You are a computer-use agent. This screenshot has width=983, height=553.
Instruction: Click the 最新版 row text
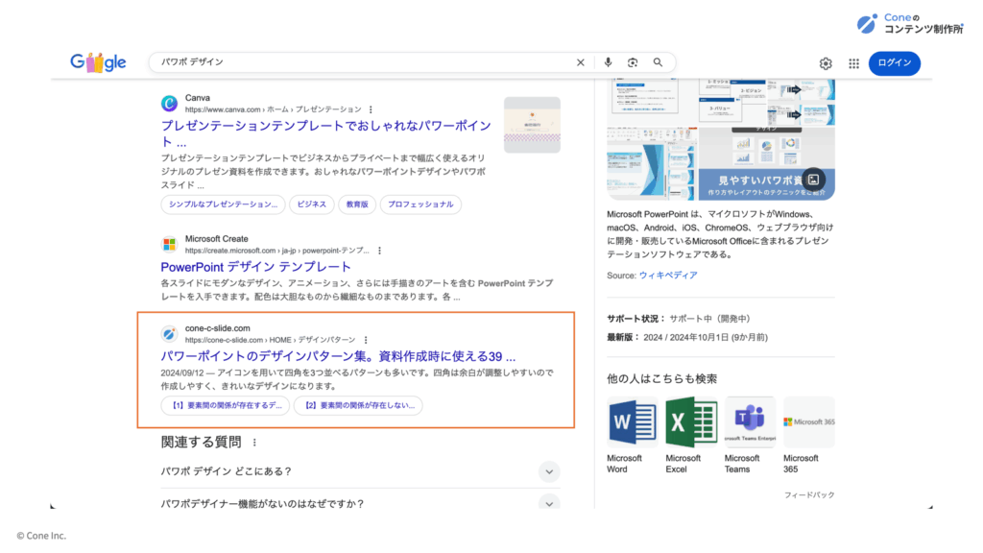coord(687,337)
